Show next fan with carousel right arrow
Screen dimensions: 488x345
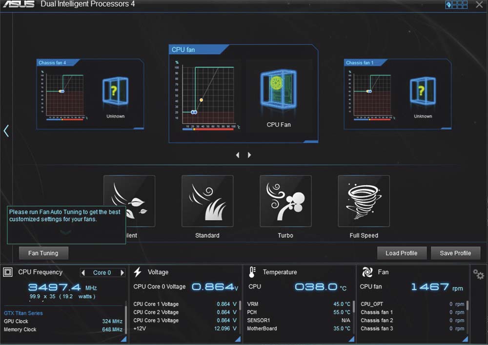(x=249, y=155)
